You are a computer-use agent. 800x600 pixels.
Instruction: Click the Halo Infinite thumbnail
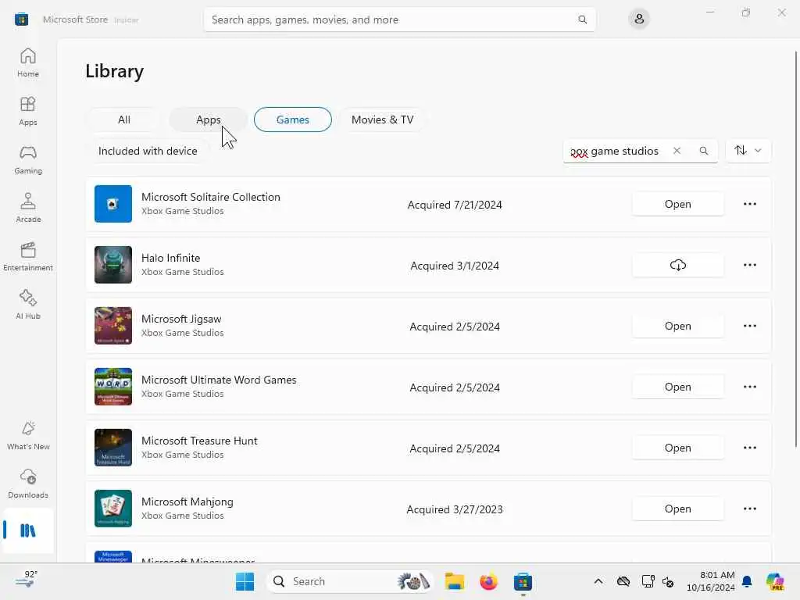coord(113,265)
